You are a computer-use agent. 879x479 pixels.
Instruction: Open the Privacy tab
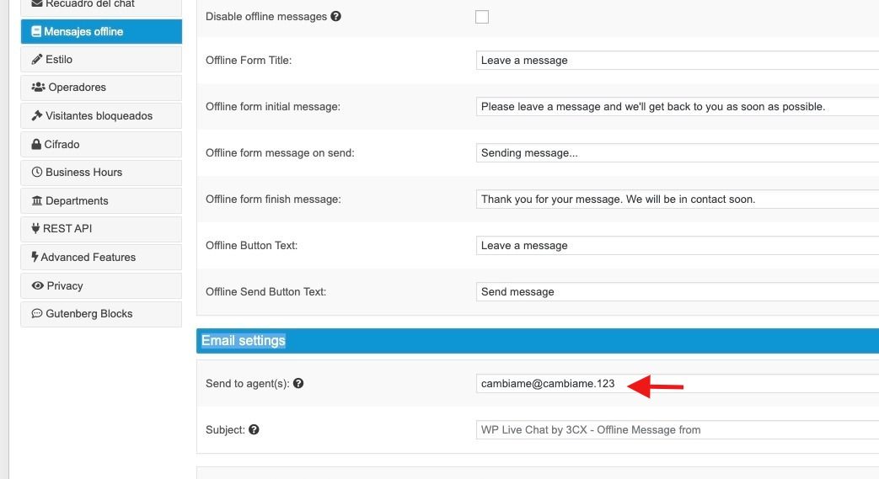(x=101, y=285)
